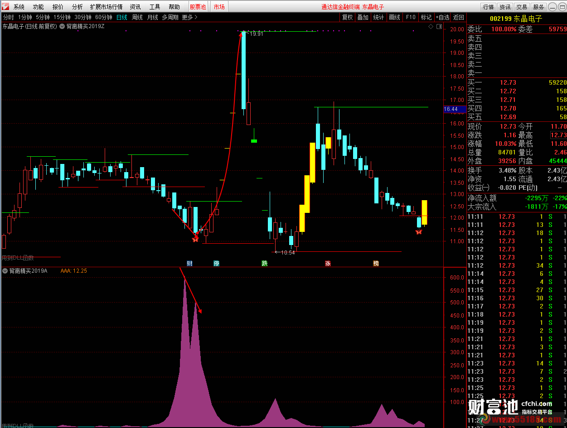Screen dimensions: 567x428
Task: Click the 服务 service button
Action: [x=538, y=7]
